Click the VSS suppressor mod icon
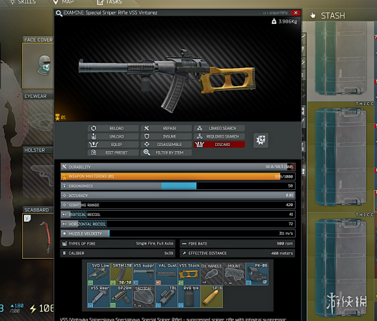 coord(144,274)
